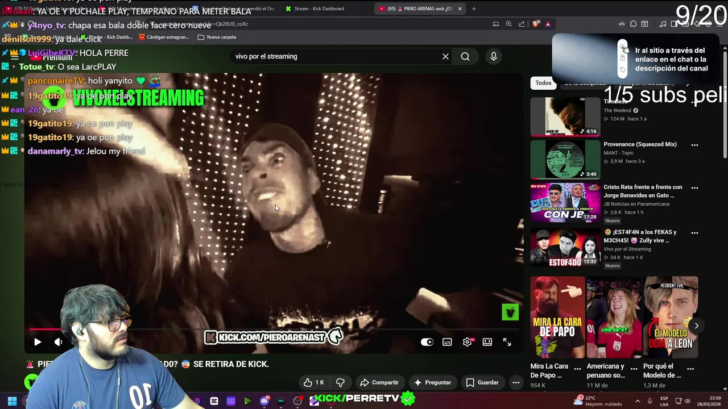Mute the video volume speaker icon
Viewport: 728px width, 409px height.
[58, 342]
